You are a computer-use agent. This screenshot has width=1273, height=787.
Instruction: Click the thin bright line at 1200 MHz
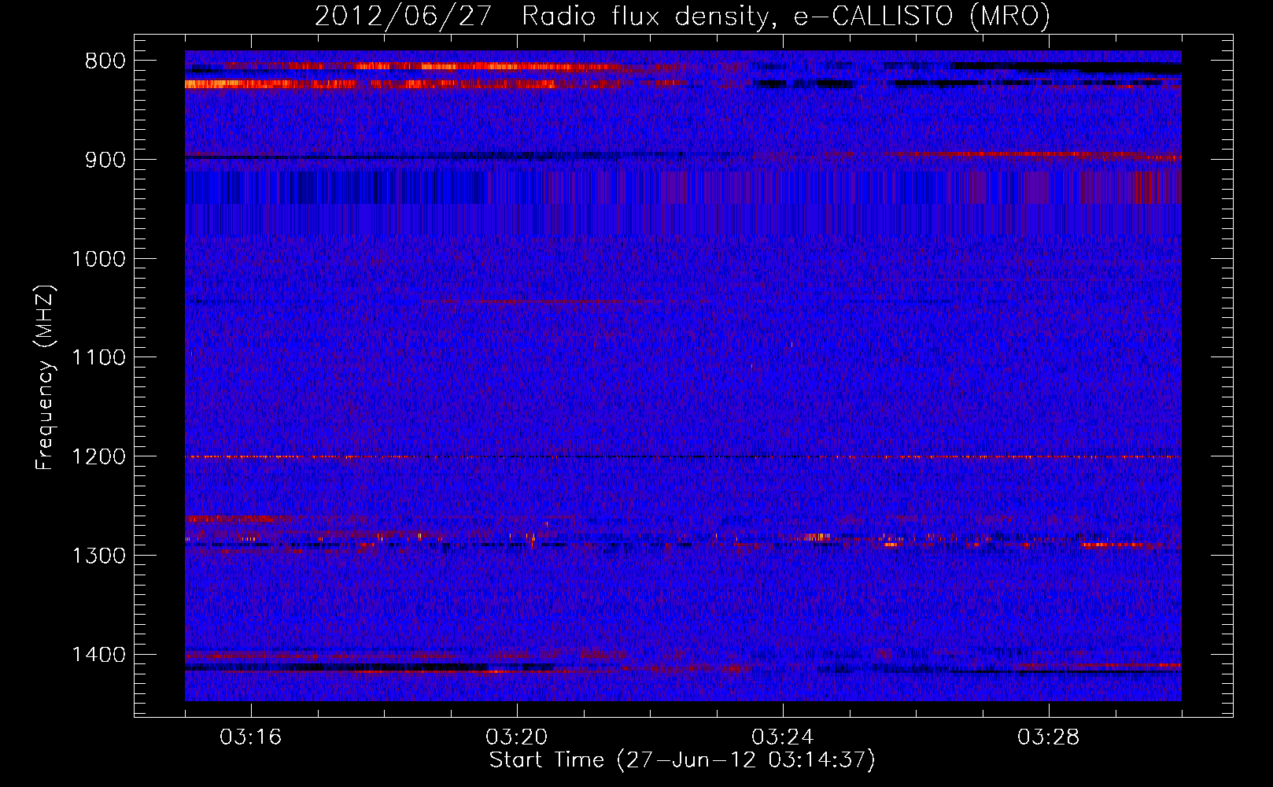(683, 457)
